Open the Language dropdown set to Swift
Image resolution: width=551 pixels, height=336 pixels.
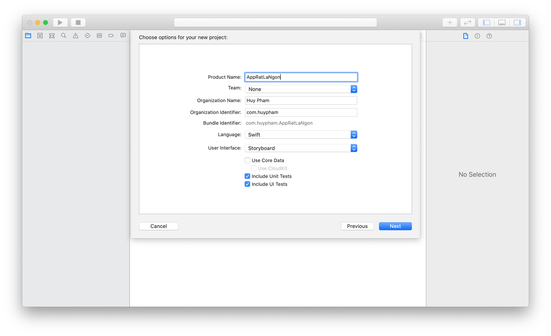coord(301,135)
